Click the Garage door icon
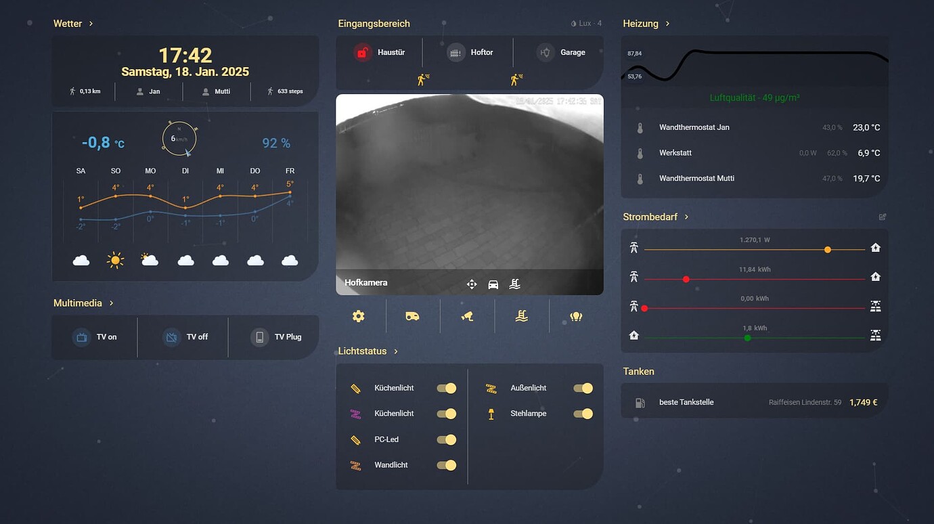Image resolution: width=934 pixels, height=524 pixels. [x=546, y=52]
